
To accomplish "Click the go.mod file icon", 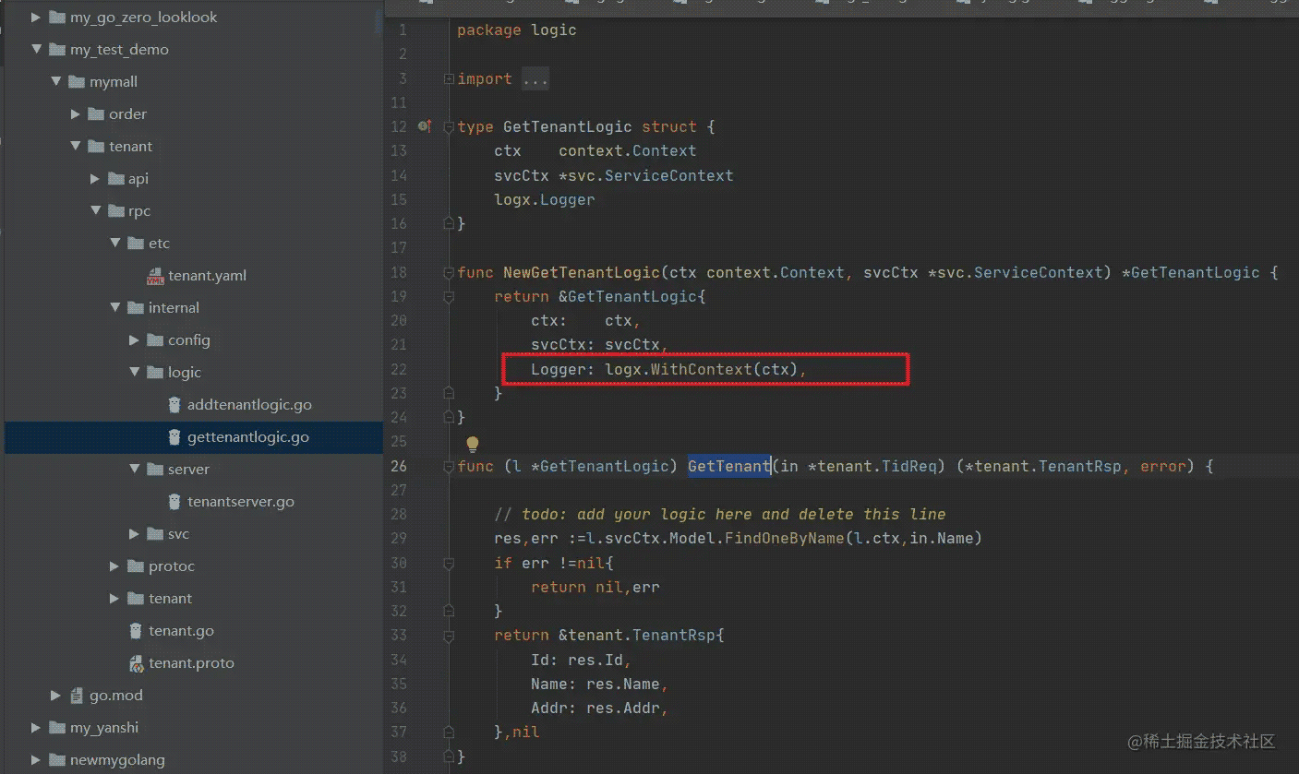I will pos(78,696).
